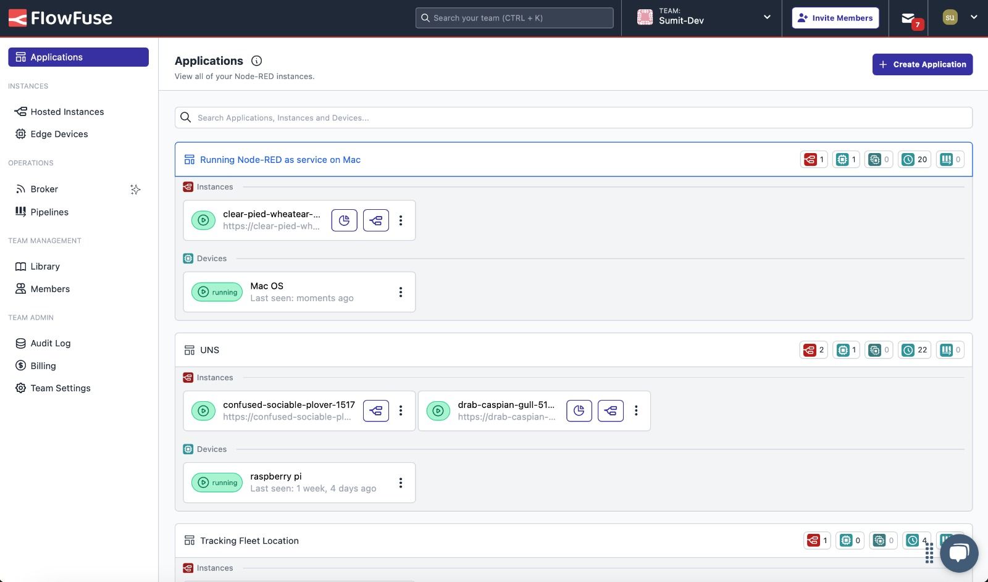The image size is (988, 582).
Task: Open the Pipelines page
Action: [x=49, y=212]
